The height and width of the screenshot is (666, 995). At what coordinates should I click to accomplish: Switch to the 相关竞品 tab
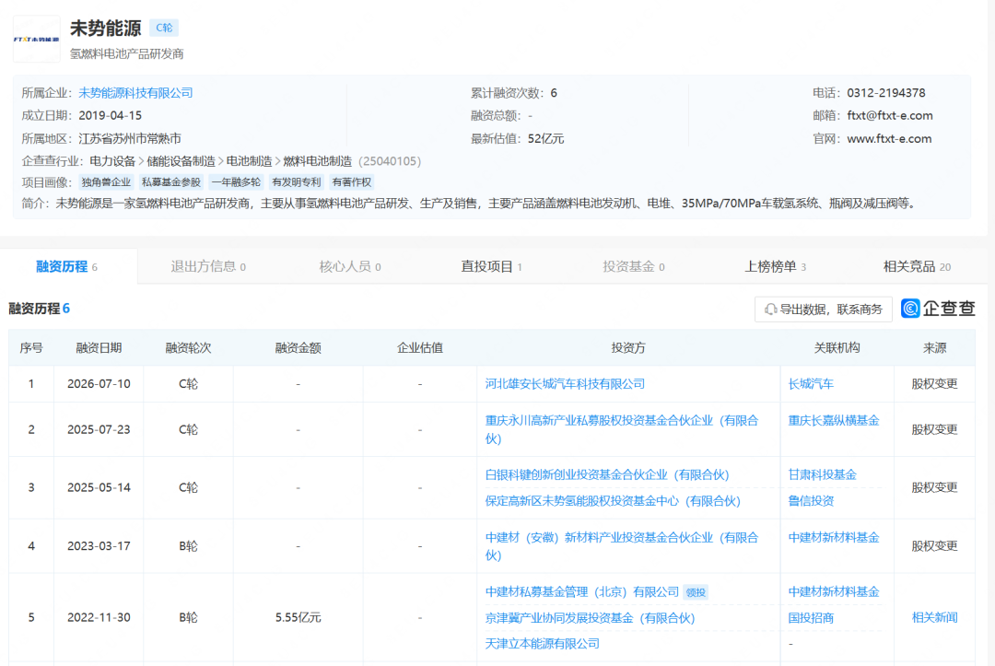(917, 266)
